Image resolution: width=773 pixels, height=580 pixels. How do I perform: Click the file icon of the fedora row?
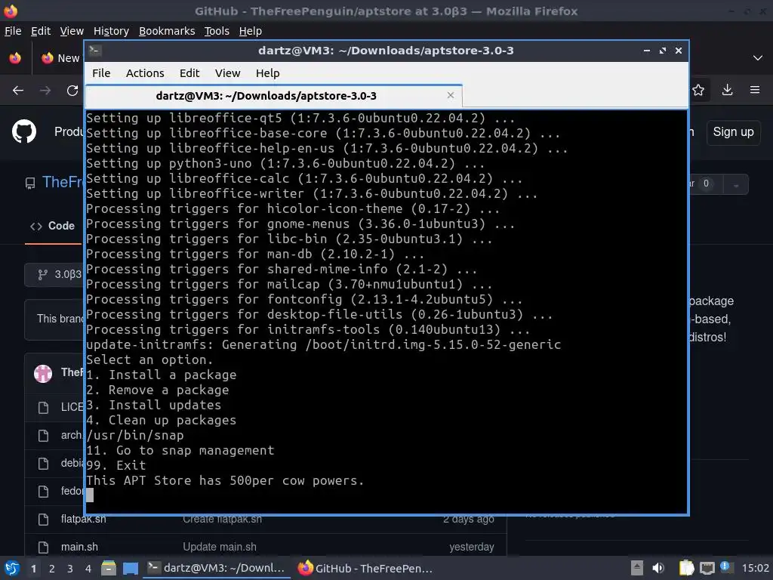[43, 491]
